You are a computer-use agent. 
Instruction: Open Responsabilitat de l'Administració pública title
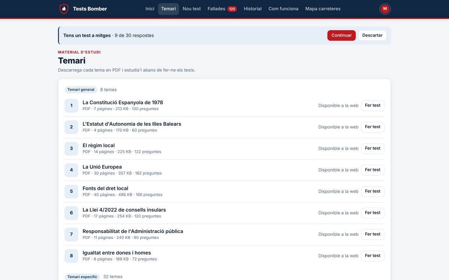[133, 231]
